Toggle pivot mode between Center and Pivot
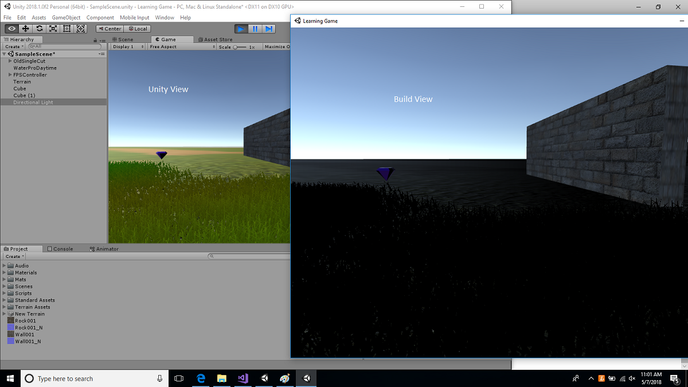The height and width of the screenshot is (387, 688). pyautogui.click(x=109, y=28)
